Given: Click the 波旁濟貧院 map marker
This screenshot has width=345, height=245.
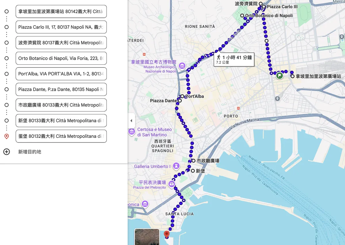Looking at the screenshot, I should click(261, 4).
